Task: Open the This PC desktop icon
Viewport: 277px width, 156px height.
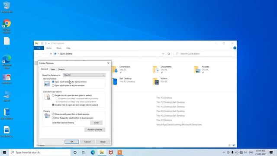Action: coord(7,96)
